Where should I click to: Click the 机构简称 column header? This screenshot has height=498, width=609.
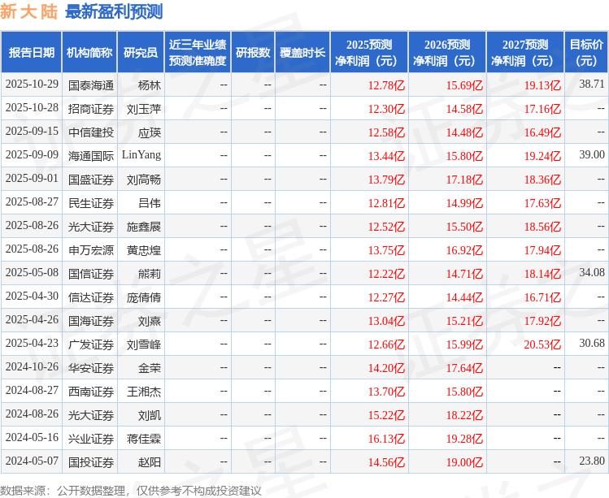coord(89,53)
